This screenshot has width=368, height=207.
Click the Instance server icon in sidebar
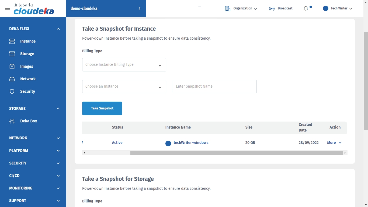(12, 41)
